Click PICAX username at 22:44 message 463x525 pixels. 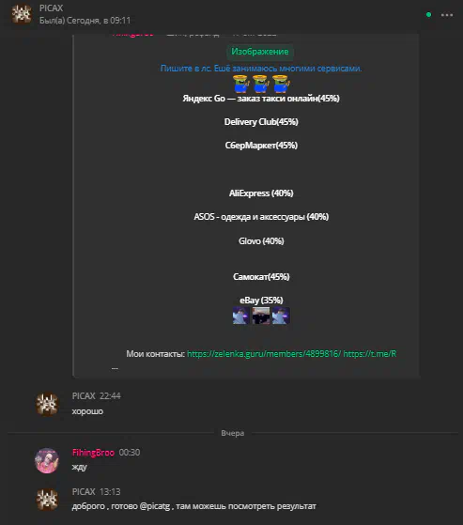coord(84,395)
